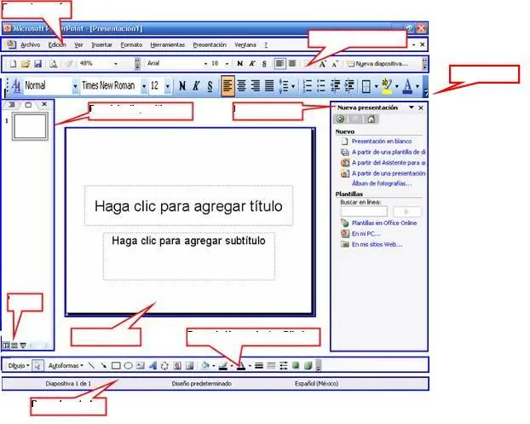This screenshot has width=530, height=424.
Task: Open a file with the yellow folder icon
Action: tap(26, 64)
